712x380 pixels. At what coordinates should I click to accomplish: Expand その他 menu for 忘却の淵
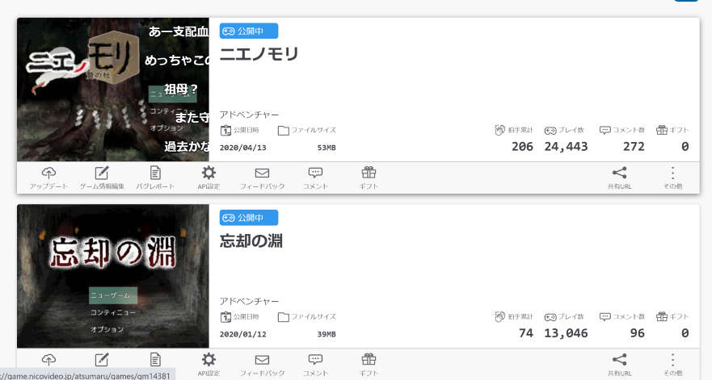click(672, 365)
